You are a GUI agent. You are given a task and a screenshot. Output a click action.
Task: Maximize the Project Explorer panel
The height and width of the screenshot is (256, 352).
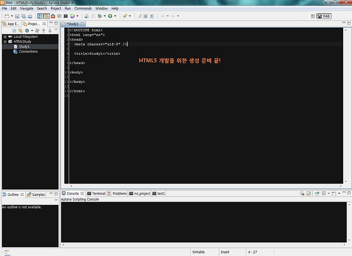56,23
